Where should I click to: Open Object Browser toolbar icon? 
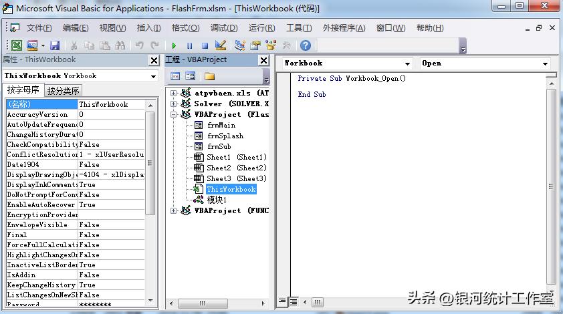(x=271, y=45)
